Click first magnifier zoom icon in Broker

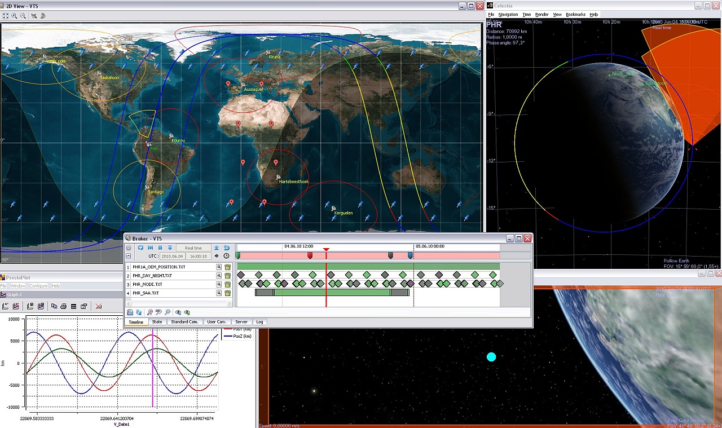coord(149,312)
